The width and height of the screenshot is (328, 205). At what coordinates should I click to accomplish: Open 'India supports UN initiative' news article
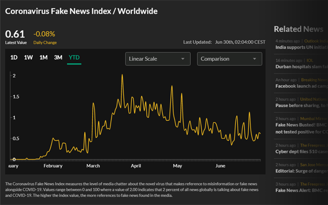(x=302, y=47)
